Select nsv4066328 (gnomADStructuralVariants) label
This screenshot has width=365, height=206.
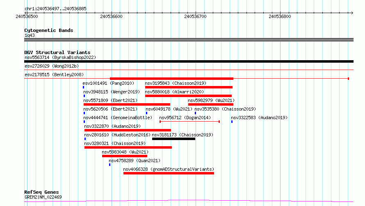pos(169,169)
